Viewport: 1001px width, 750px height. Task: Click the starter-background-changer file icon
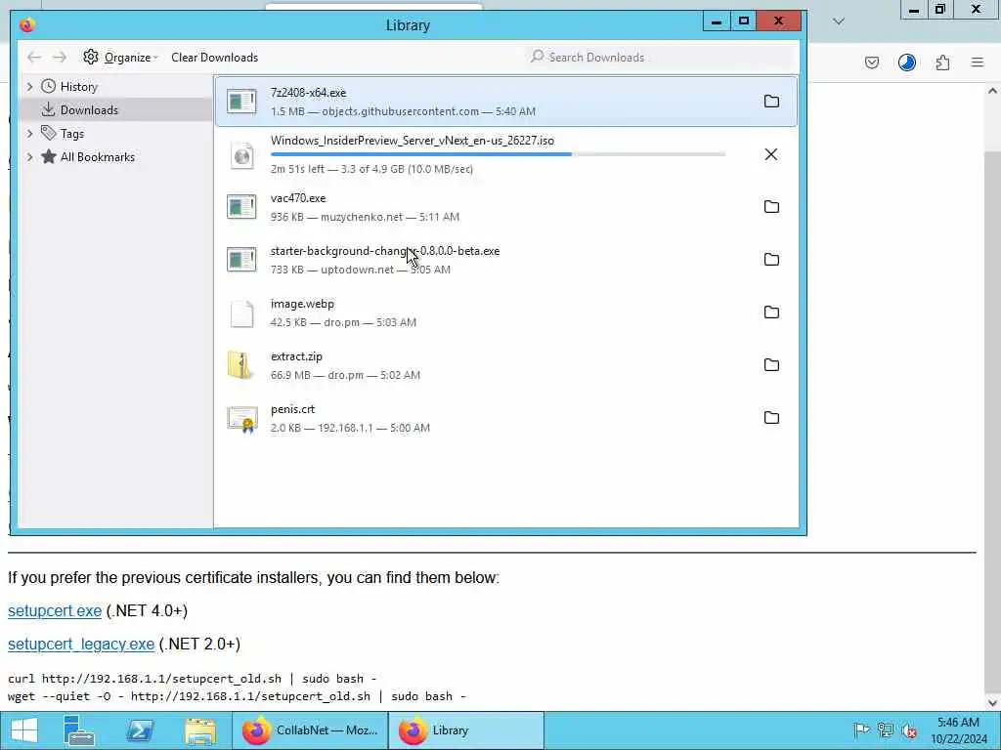(242, 260)
